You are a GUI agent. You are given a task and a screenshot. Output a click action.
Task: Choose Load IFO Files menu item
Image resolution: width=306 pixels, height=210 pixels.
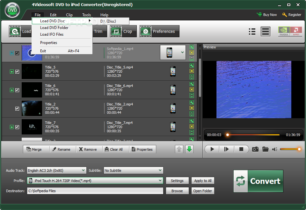(x=62, y=34)
